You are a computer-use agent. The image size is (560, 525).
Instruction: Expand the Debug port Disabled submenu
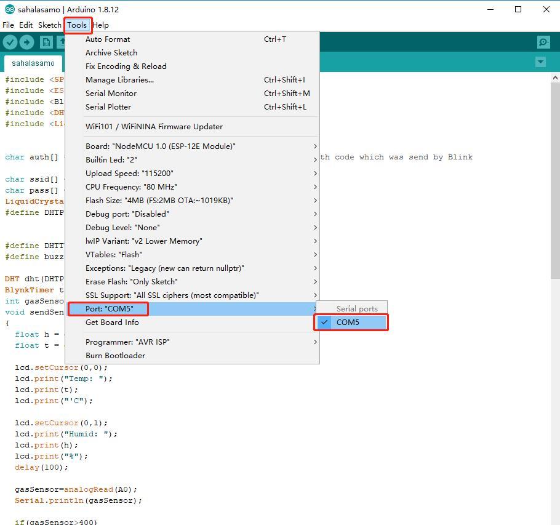click(192, 214)
